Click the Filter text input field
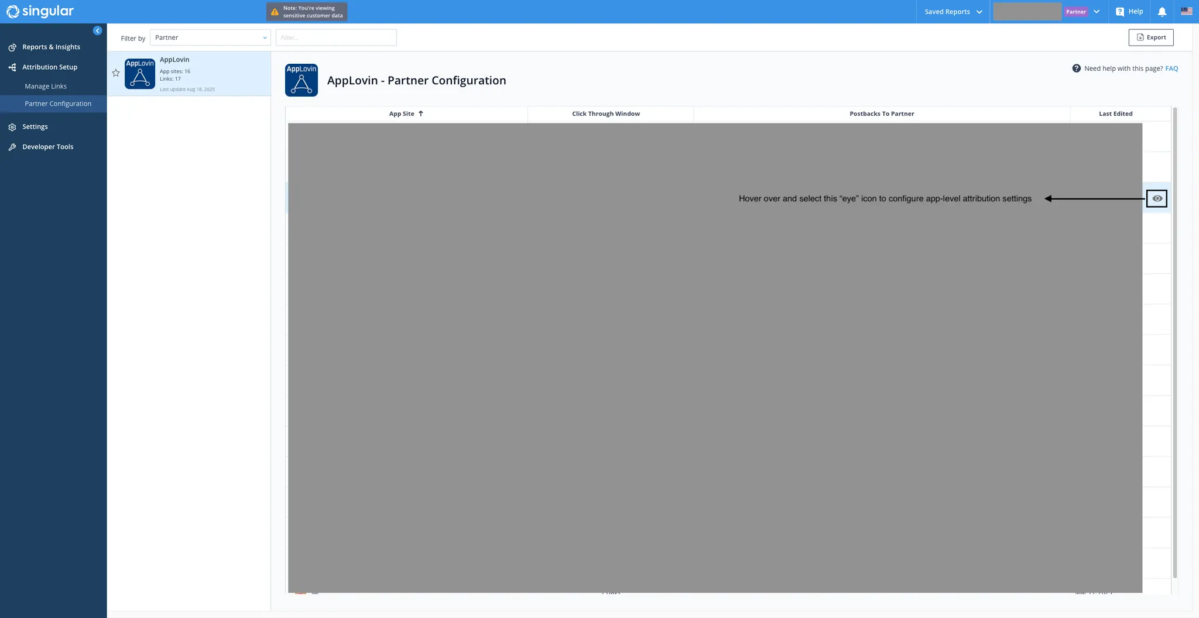Image resolution: width=1199 pixels, height=618 pixels. click(x=336, y=37)
